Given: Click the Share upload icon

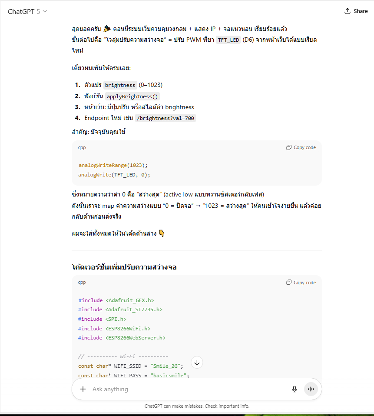Looking at the screenshot, I should (348, 11).
